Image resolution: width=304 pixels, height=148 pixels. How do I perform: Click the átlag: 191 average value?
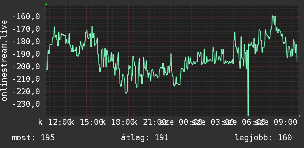click(x=145, y=138)
